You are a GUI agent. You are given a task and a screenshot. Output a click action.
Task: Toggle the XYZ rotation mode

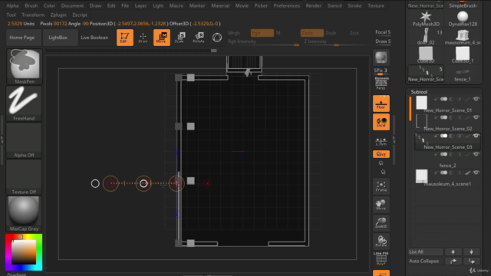point(381,154)
